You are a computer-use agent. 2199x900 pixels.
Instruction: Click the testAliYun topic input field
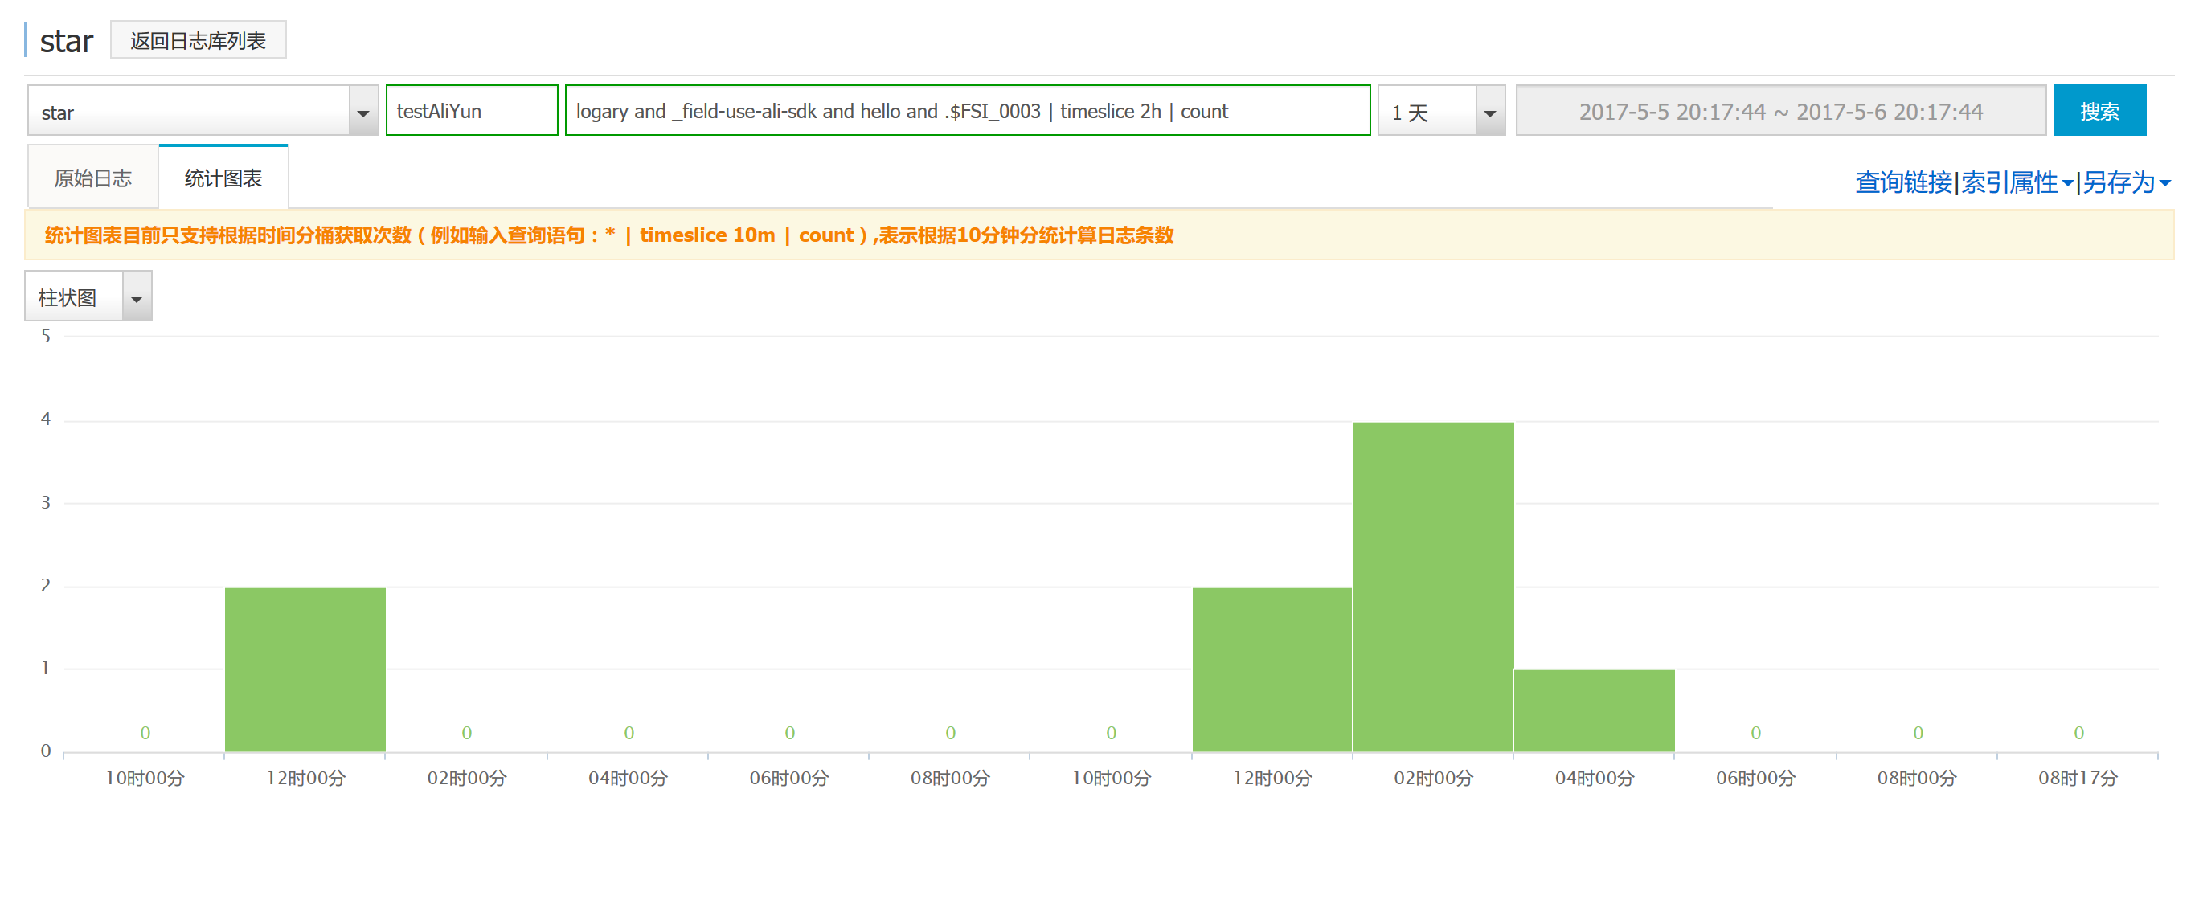click(x=471, y=111)
